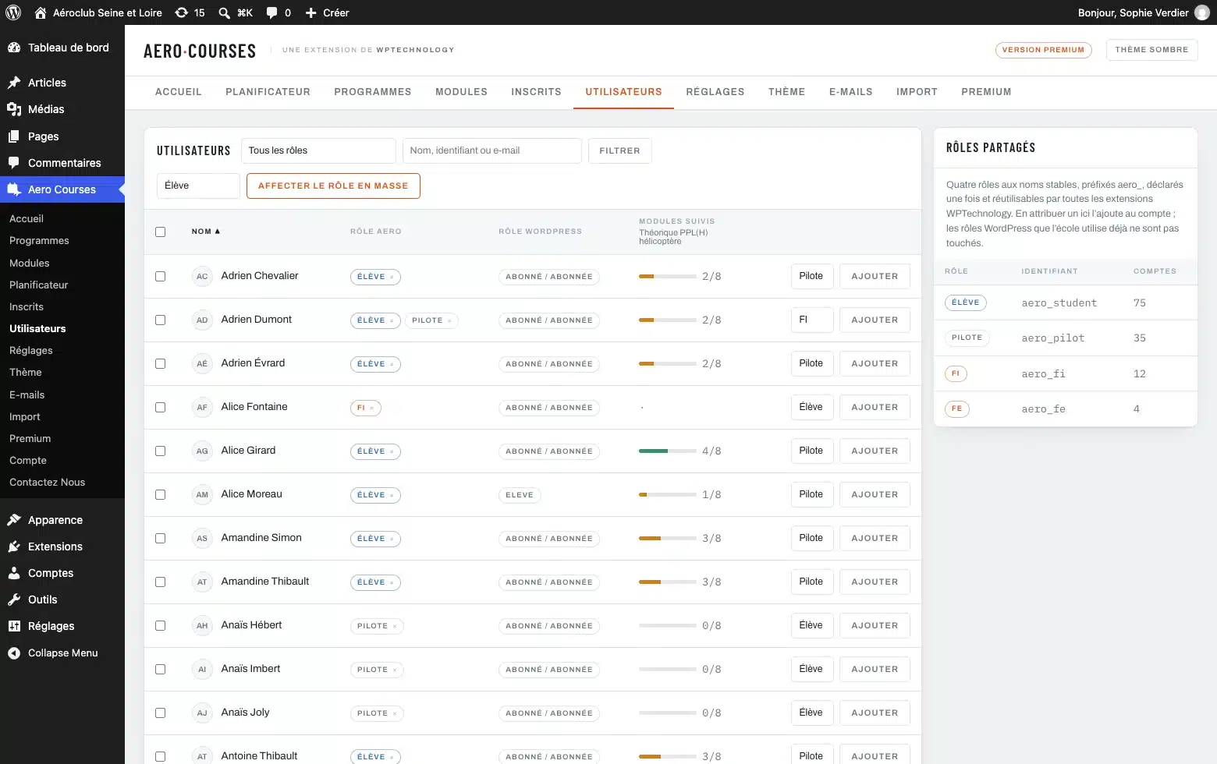1217x764 pixels.
Task: Click Adrien Chevalier's 2/8 modules progress bar
Action: click(668, 277)
